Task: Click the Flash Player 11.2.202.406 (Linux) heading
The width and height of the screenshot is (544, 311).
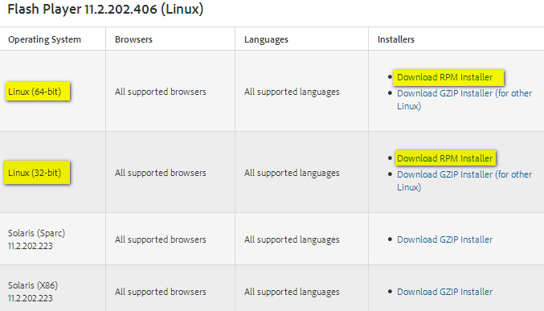Action: [105, 9]
